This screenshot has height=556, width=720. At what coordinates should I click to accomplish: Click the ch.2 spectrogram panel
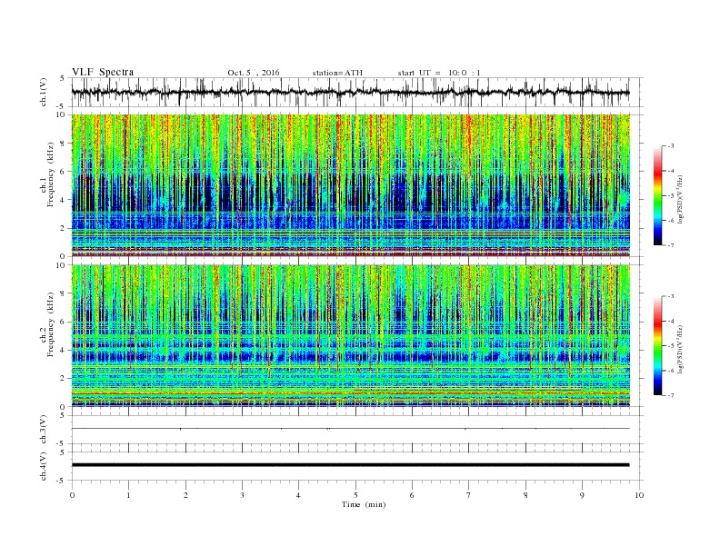pos(350,336)
